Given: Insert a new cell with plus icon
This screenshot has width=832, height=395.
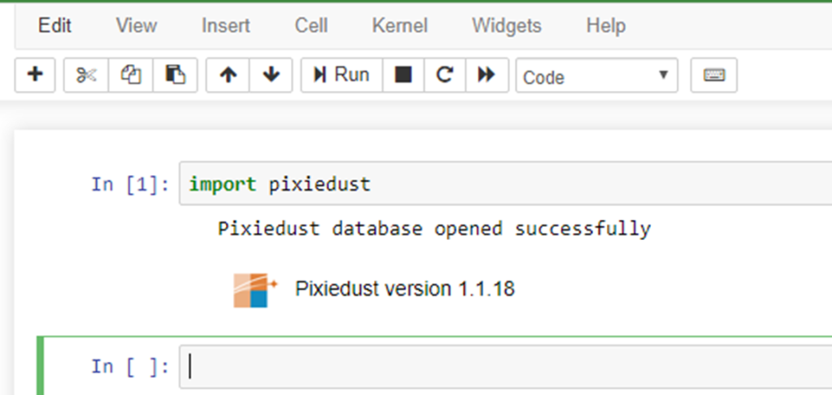Looking at the screenshot, I should pyautogui.click(x=35, y=75).
